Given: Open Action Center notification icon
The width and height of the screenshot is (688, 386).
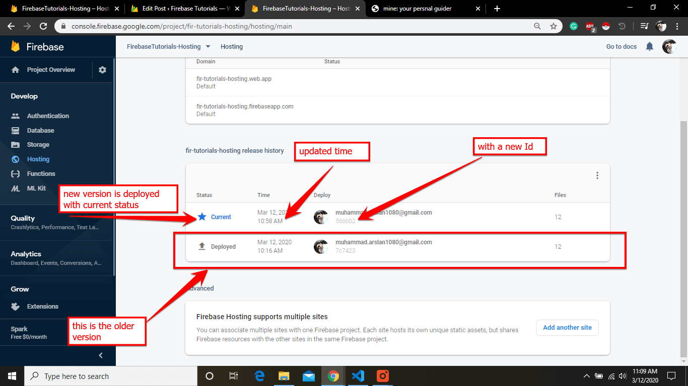Looking at the screenshot, I should point(671,376).
